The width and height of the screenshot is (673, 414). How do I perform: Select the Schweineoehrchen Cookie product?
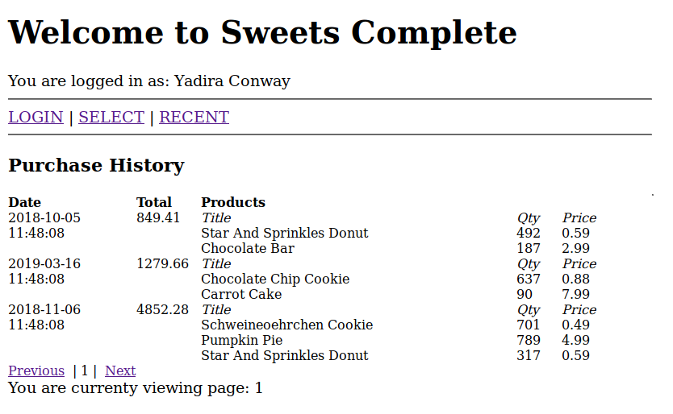(x=286, y=325)
